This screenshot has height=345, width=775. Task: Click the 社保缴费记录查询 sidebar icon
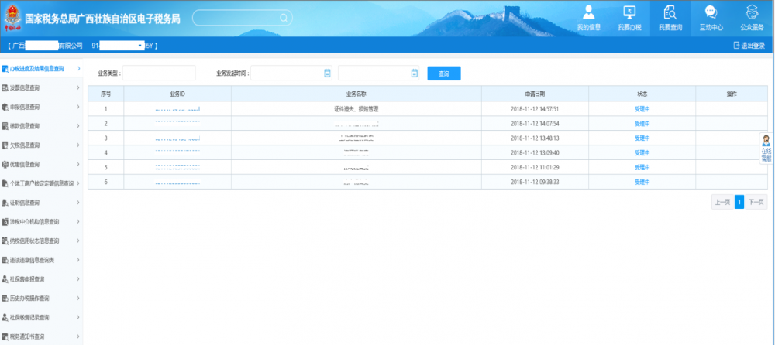pyautogui.click(x=5, y=317)
